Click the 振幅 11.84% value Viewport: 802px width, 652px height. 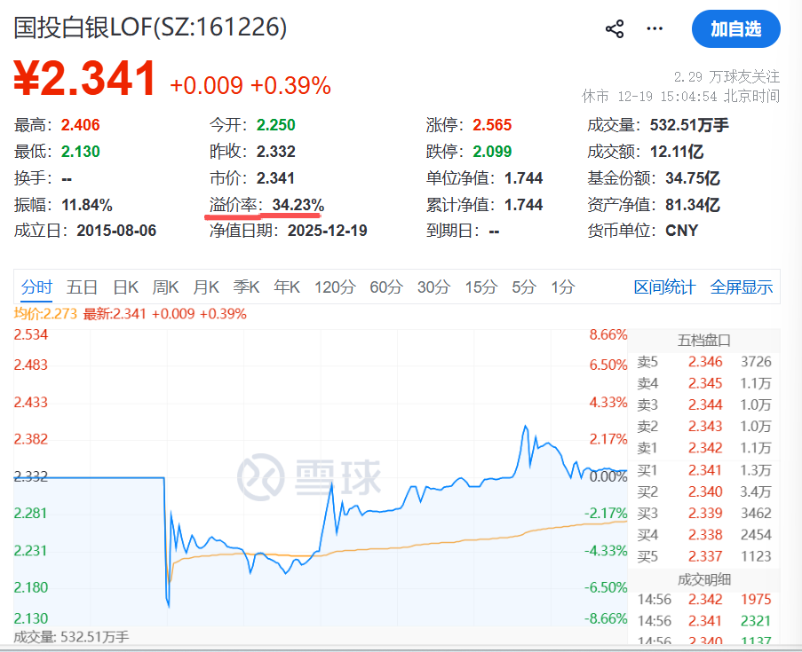86,205
